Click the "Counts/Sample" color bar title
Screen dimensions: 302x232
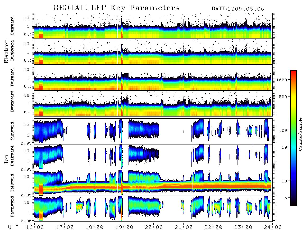click(300, 134)
